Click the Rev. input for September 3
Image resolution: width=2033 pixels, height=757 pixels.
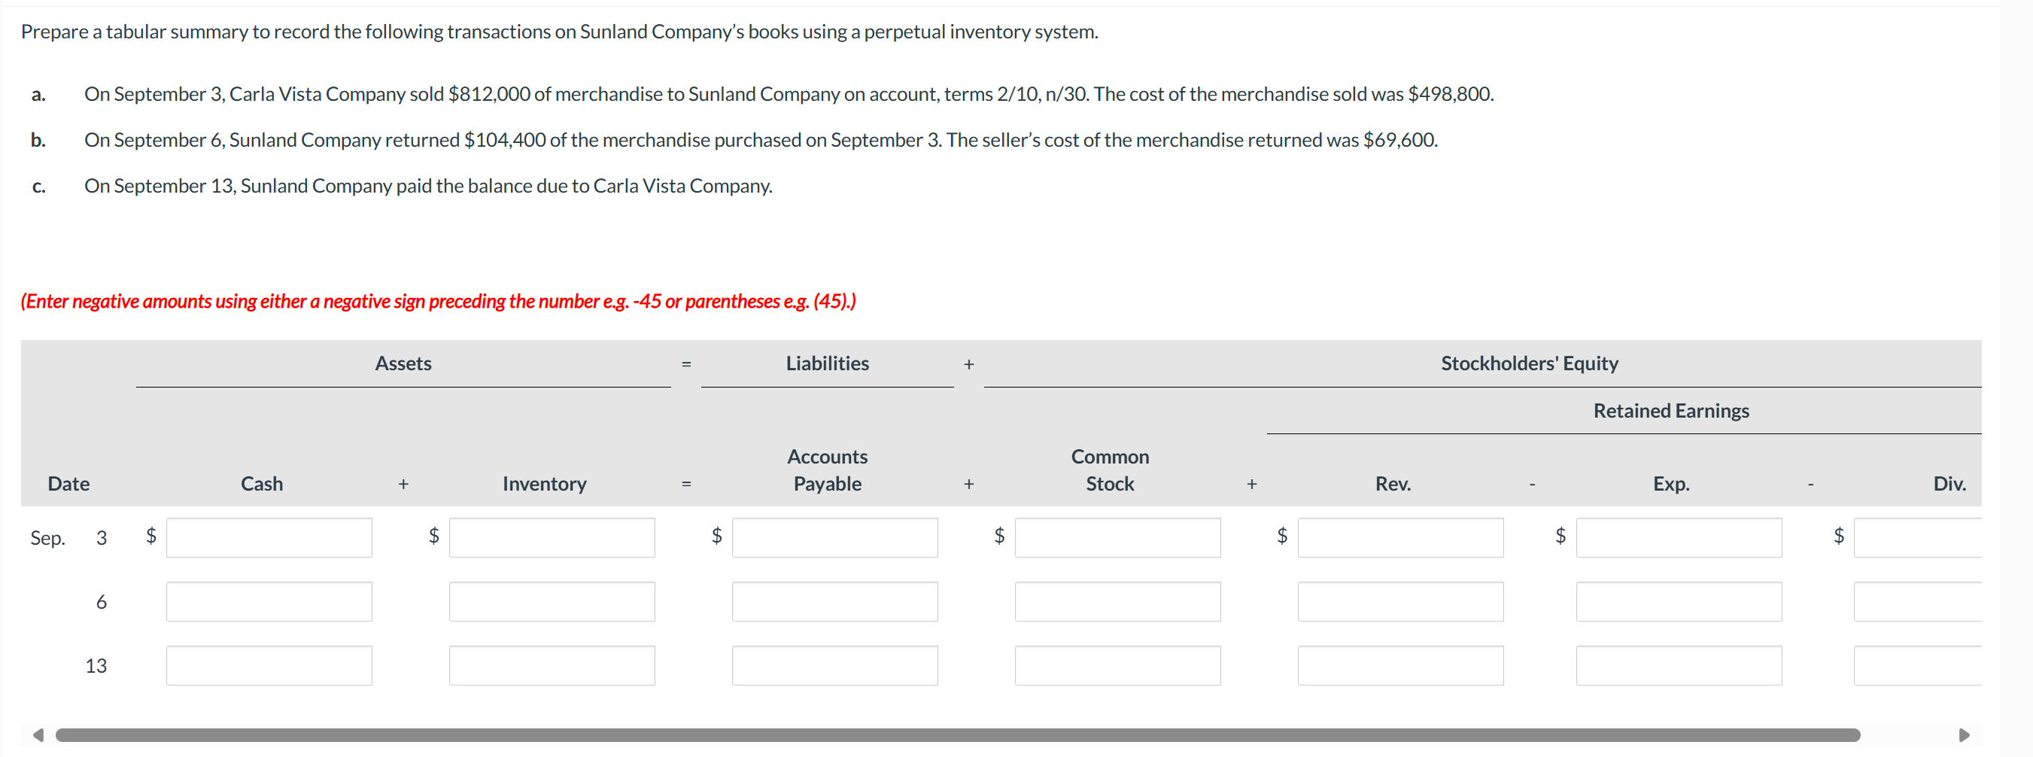point(1400,537)
